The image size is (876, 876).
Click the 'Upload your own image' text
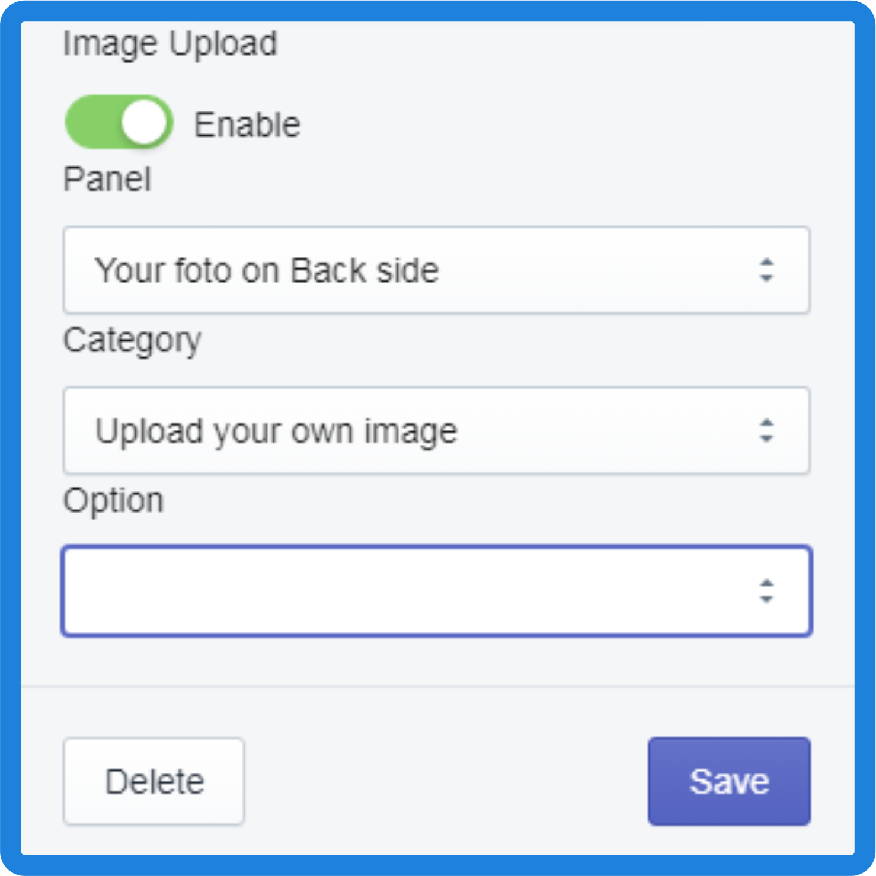pyautogui.click(x=276, y=431)
